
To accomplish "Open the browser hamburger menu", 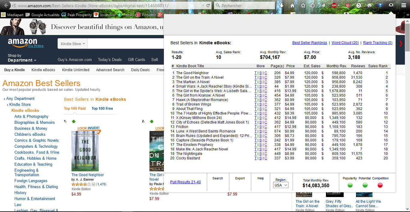I will tap(403, 5).
